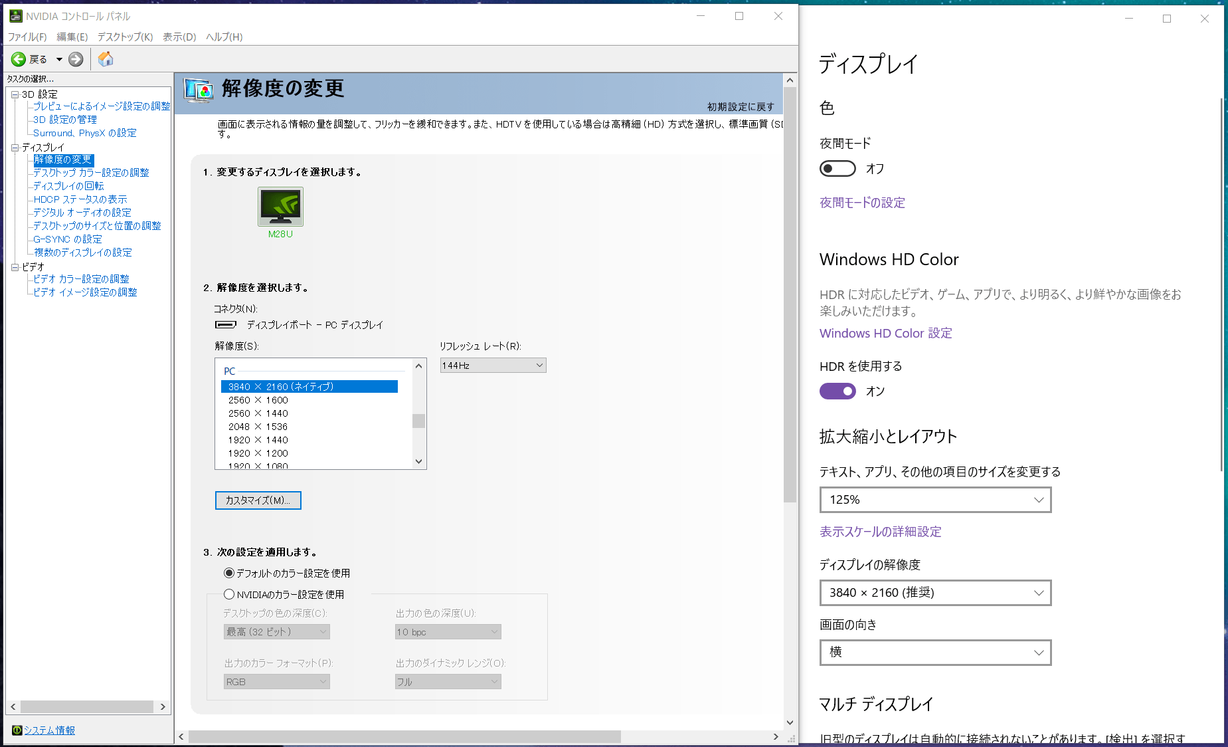Open the 画面の向き 横 dropdown
Image resolution: width=1228 pixels, height=747 pixels.
click(x=935, y=653)
